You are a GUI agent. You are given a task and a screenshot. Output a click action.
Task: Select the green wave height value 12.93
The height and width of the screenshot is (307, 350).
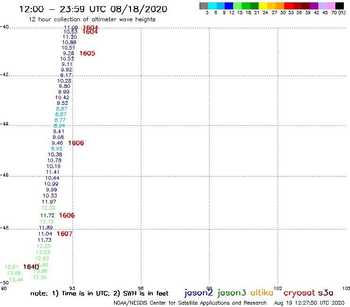[x=42, y=259]
